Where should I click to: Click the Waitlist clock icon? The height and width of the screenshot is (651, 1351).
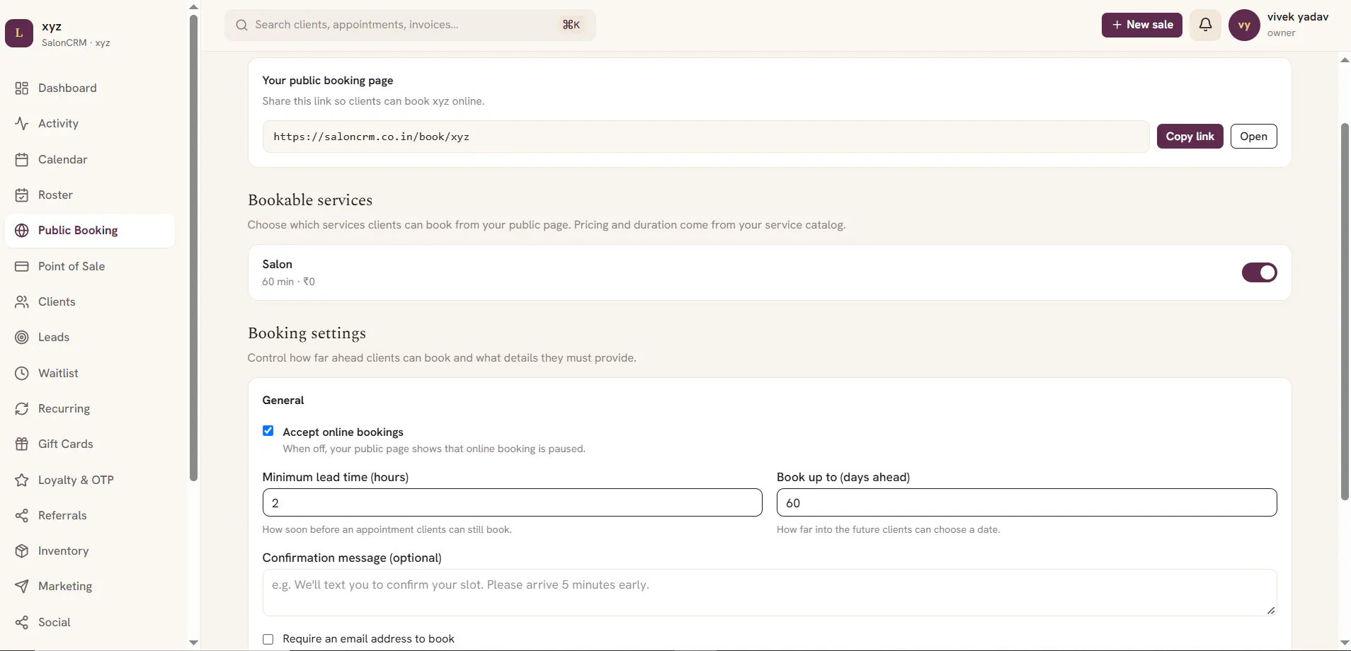pyautogui.click(x=22, y=373)
